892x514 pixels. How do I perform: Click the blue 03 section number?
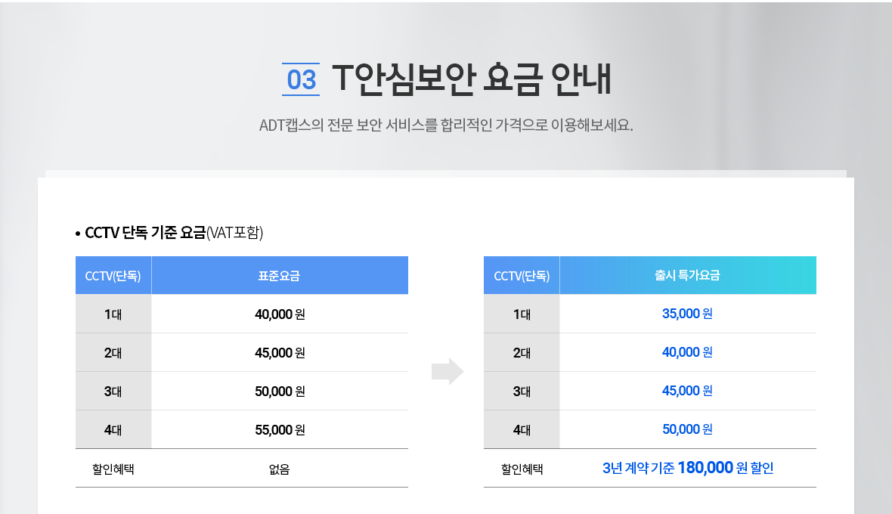pos(301,79)
